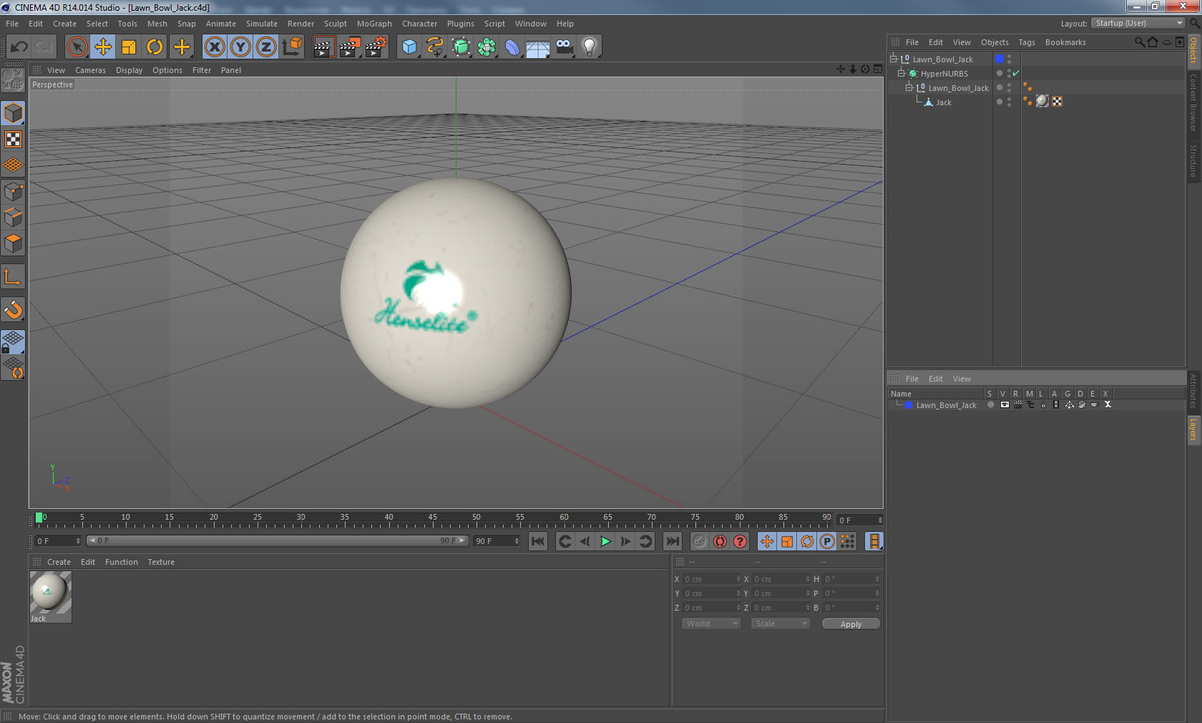Click blue layer swatch in Layers panel
1202x723 pixels.
909,405
